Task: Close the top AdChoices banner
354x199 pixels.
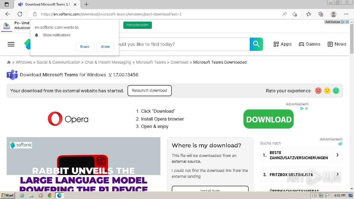Action: coord(347,22)
